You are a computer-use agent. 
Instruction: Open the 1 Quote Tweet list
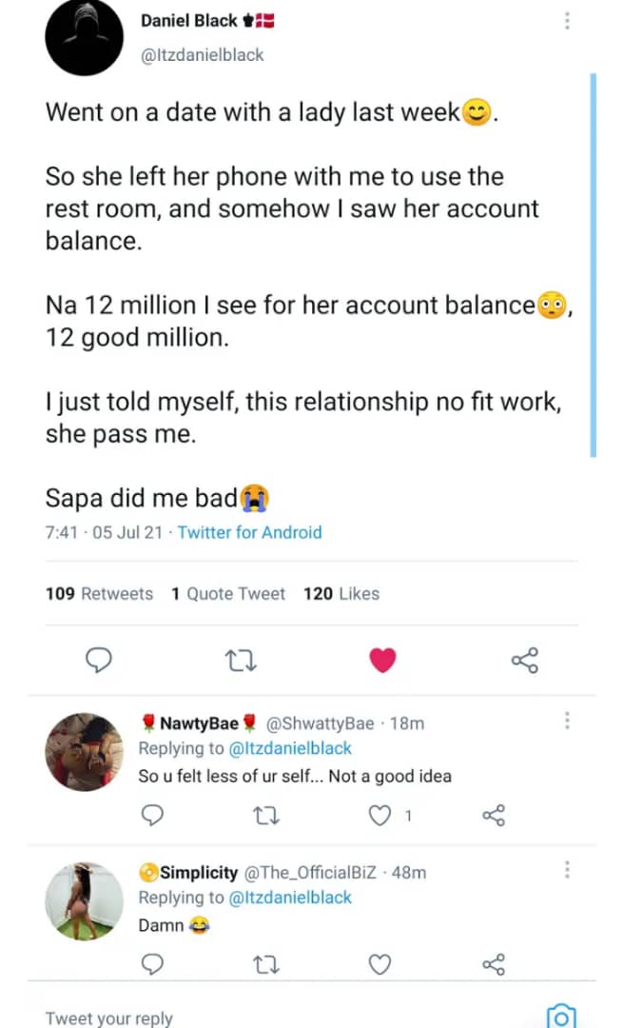pyautogui.click(x=228, y=594)
